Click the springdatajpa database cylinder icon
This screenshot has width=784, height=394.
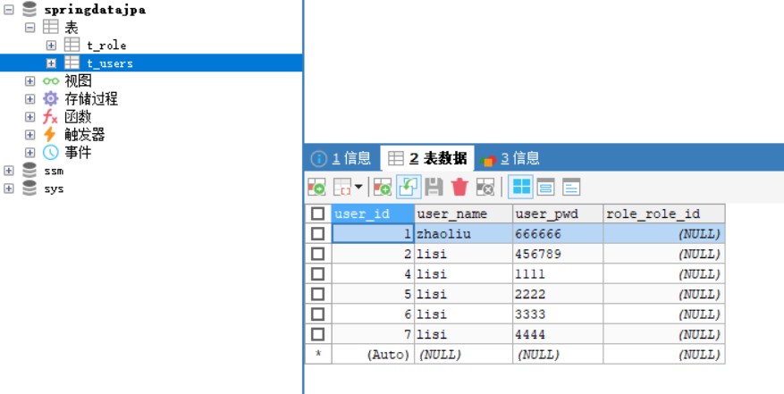point(30,9)
